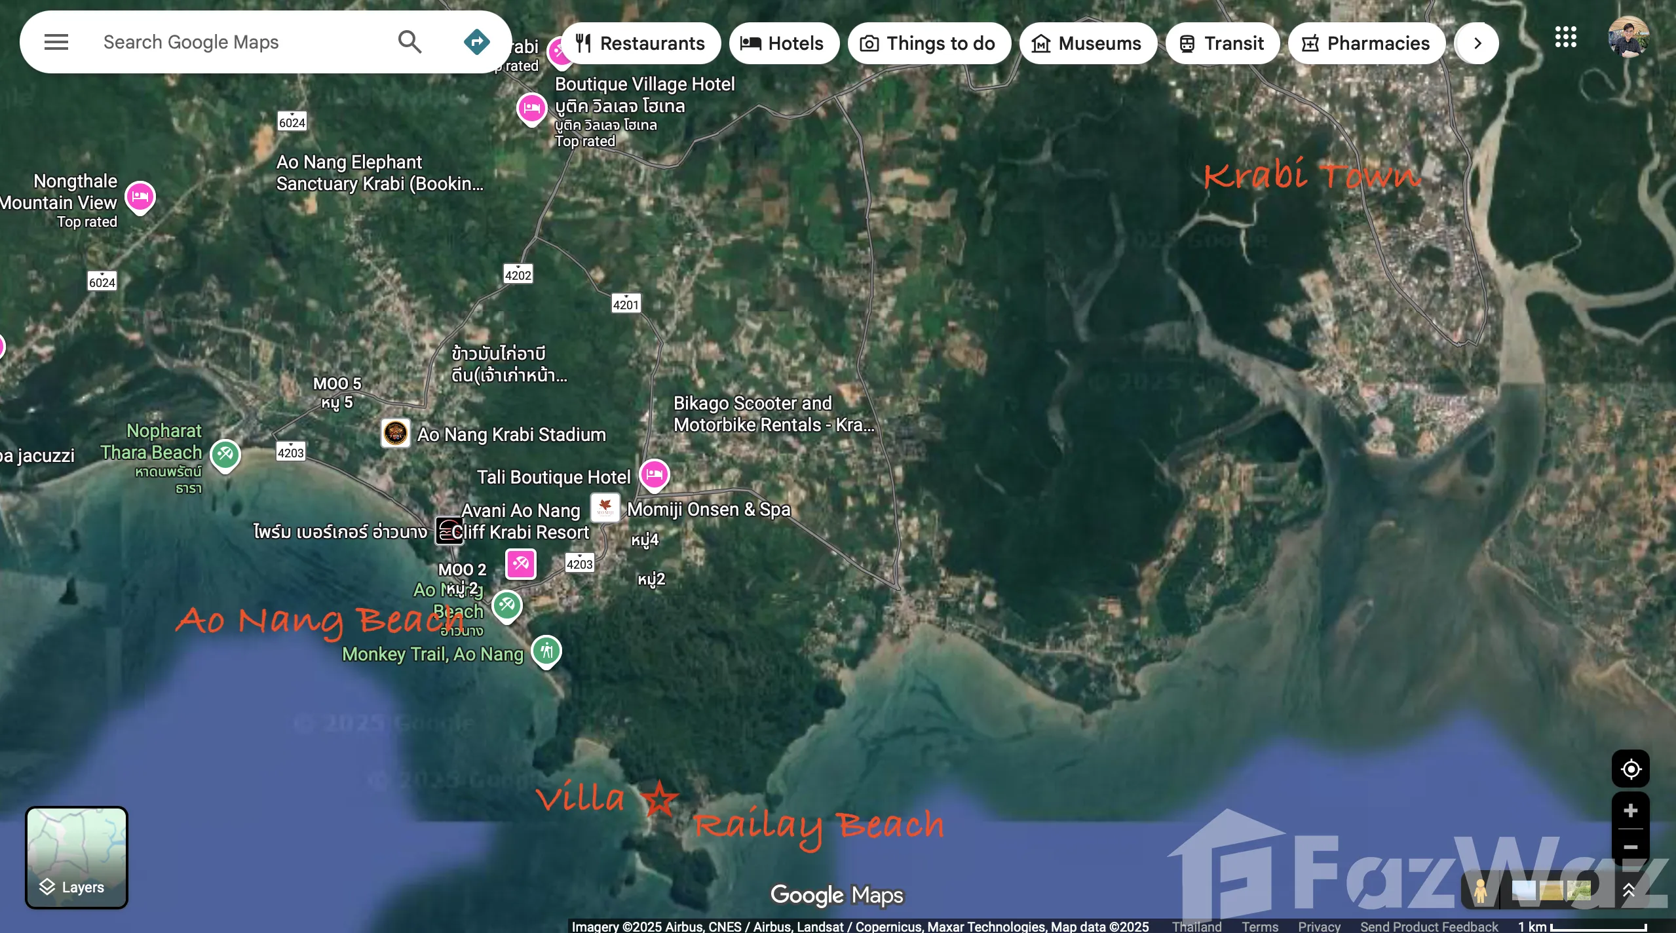The width and height of the screenshot is (1676, 933).
Task: Open directions with the blue arrow icon
Action: 476,43
